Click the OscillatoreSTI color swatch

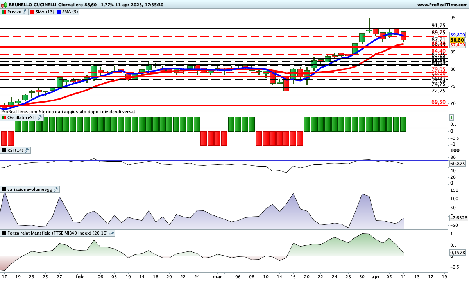(x=4, y=117)
